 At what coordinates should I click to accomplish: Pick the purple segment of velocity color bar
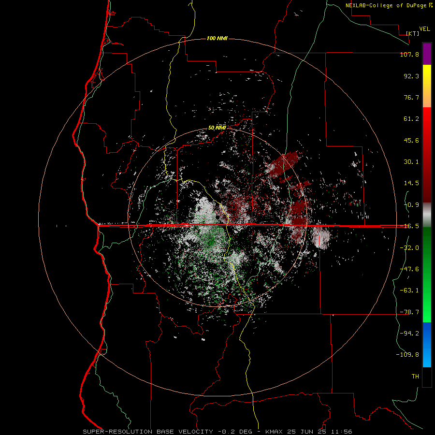(x=427, y=54)
